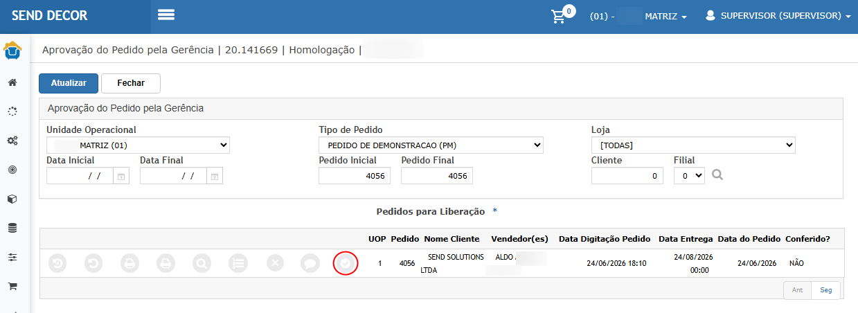Screen dimensions: 858x313
Task: Click the Ant pagination button
Action: point(797,290)
